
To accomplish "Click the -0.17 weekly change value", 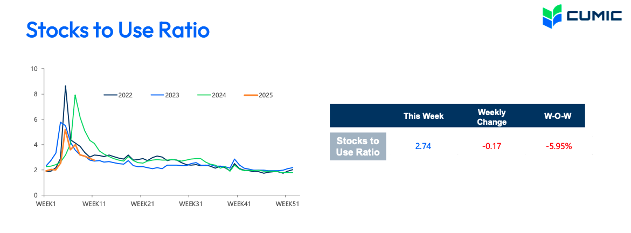I will 491,146.
